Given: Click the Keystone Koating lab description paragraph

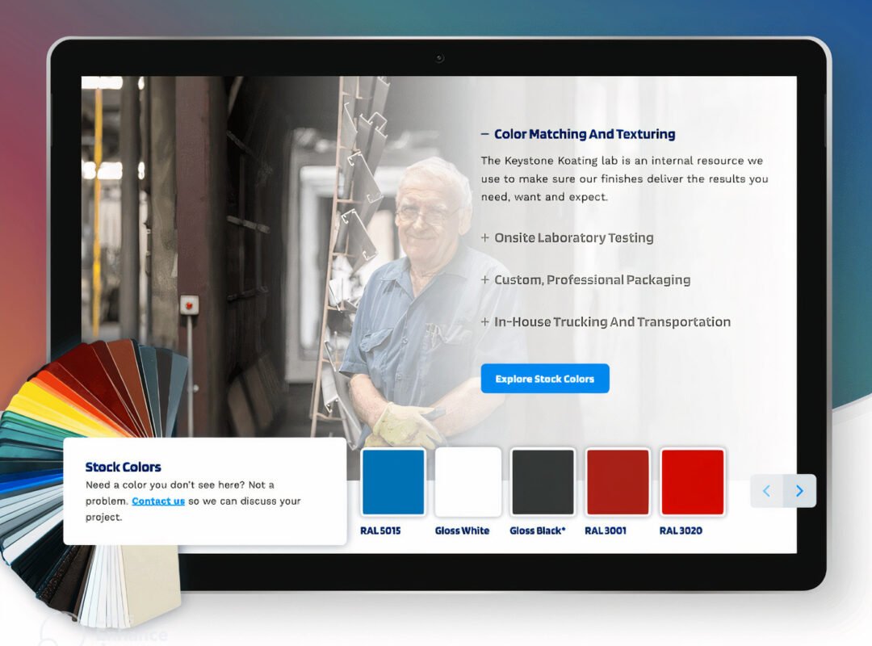Looking at the screenshot, I should coord(624,178).
